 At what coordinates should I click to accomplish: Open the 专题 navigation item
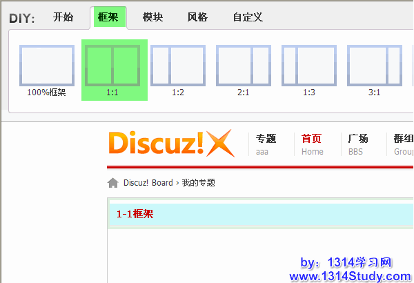[266, 144]
